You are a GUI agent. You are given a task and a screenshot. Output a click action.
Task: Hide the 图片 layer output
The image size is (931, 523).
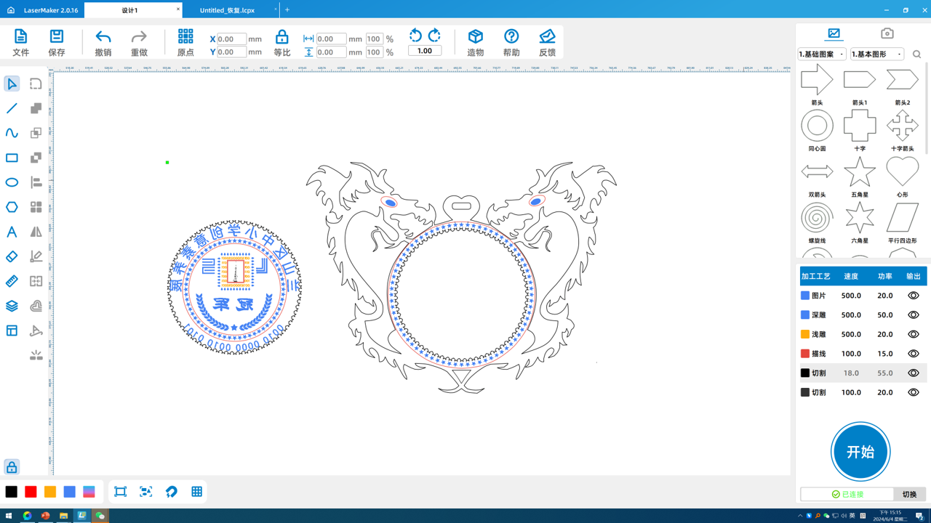click(913, 296)
